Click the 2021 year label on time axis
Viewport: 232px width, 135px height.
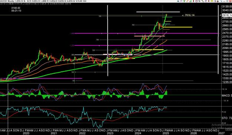pos(54,133)
